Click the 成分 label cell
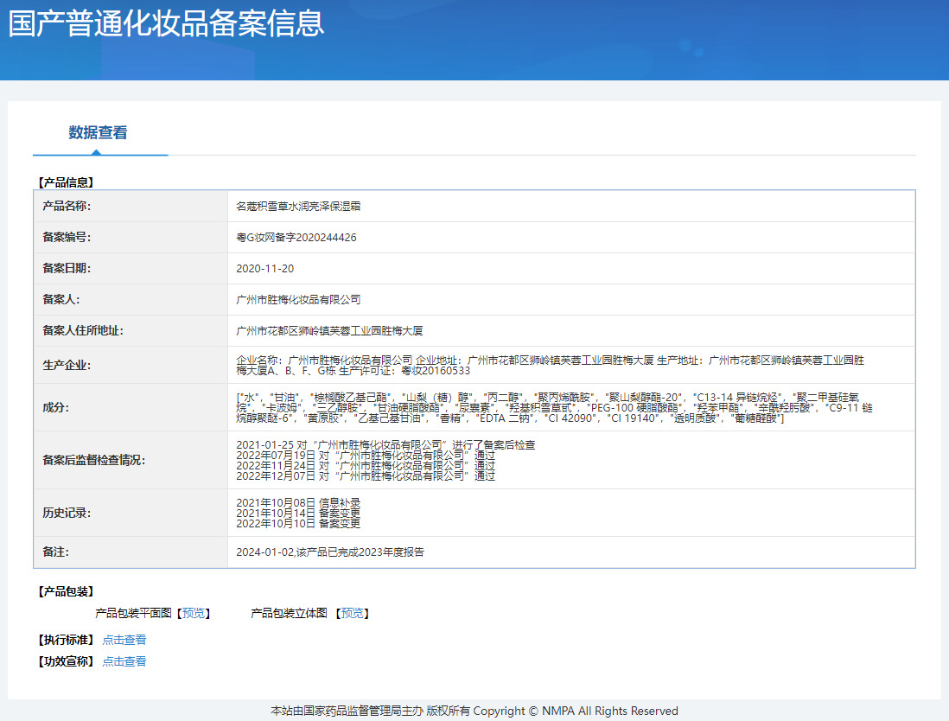Screen dimensions: 949x721 click(x=131, y=407)
